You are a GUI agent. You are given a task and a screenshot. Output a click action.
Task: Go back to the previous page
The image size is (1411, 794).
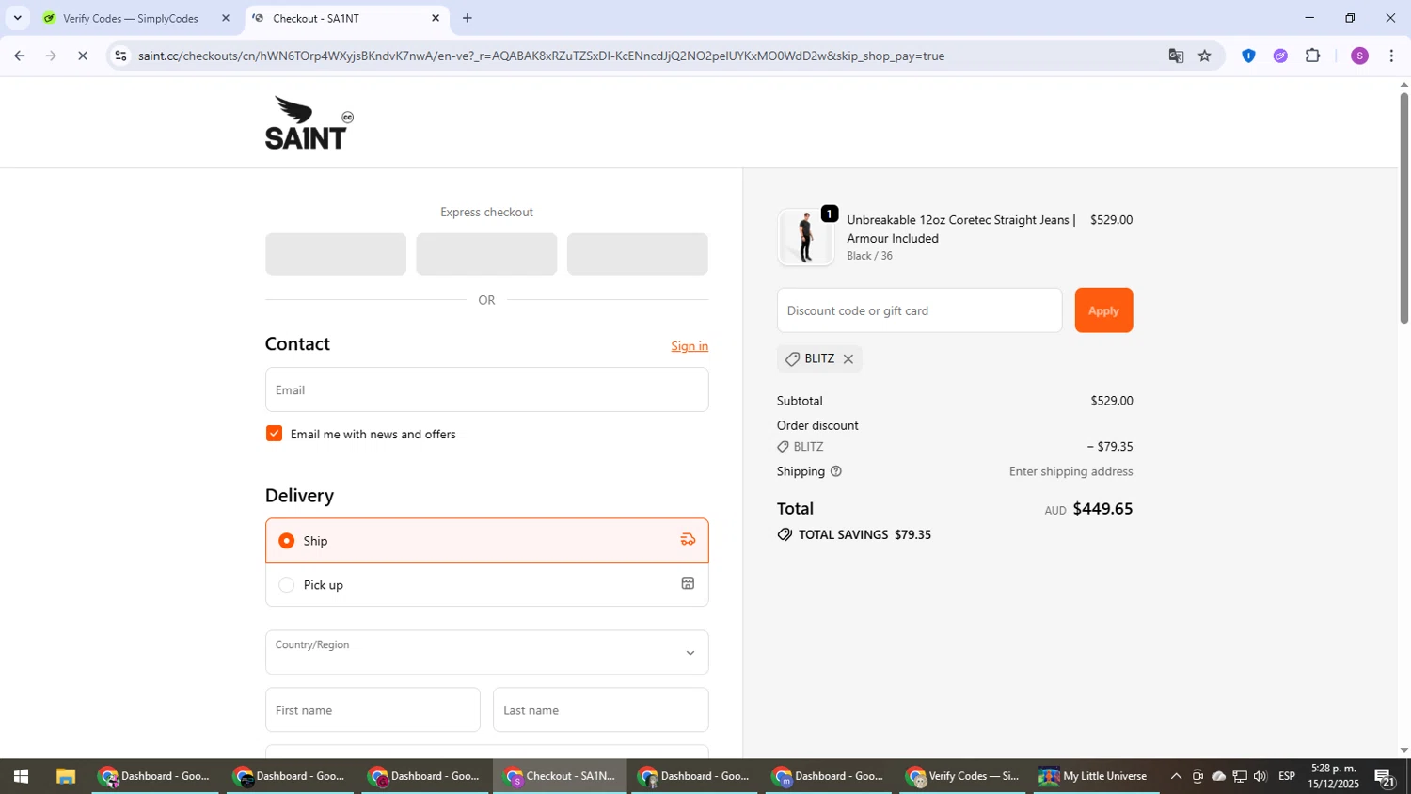[19, 56]
